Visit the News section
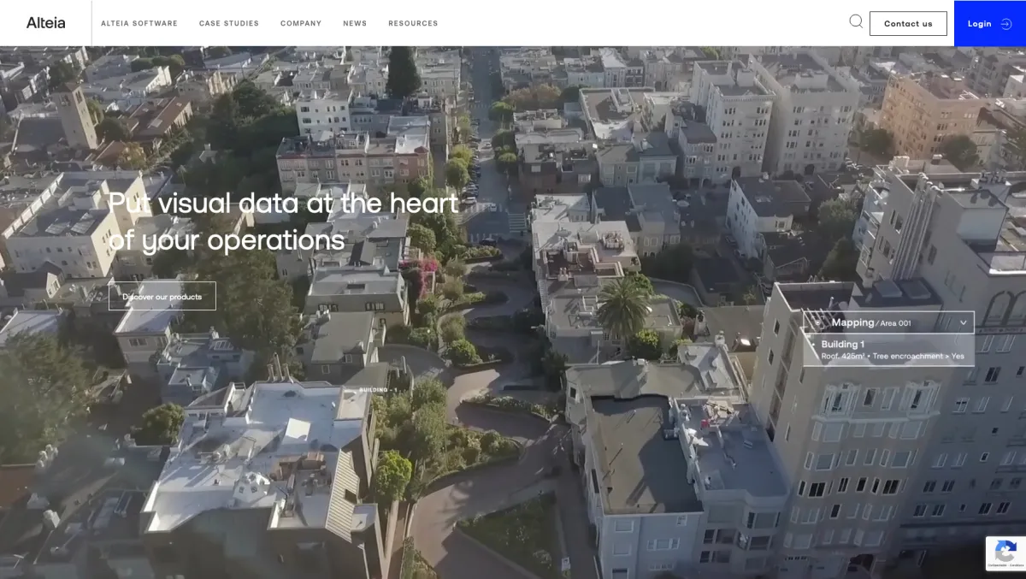 tap(355, 23)
